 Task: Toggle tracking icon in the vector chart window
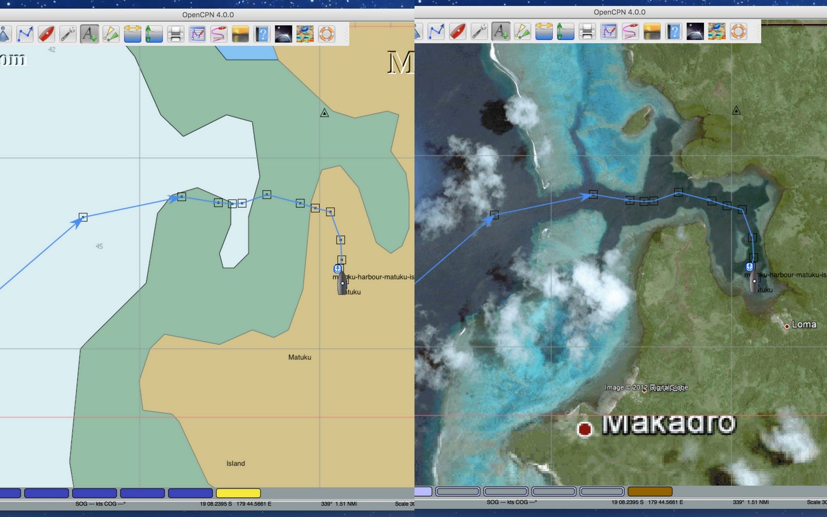pyautogui.click(x=219, y=34)
